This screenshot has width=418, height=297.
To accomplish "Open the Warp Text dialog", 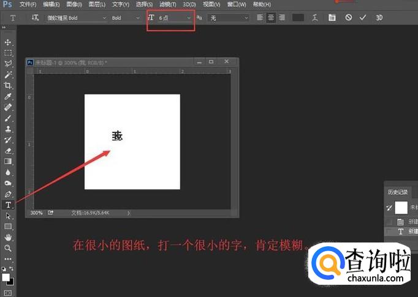I will (x=315, y=18).
